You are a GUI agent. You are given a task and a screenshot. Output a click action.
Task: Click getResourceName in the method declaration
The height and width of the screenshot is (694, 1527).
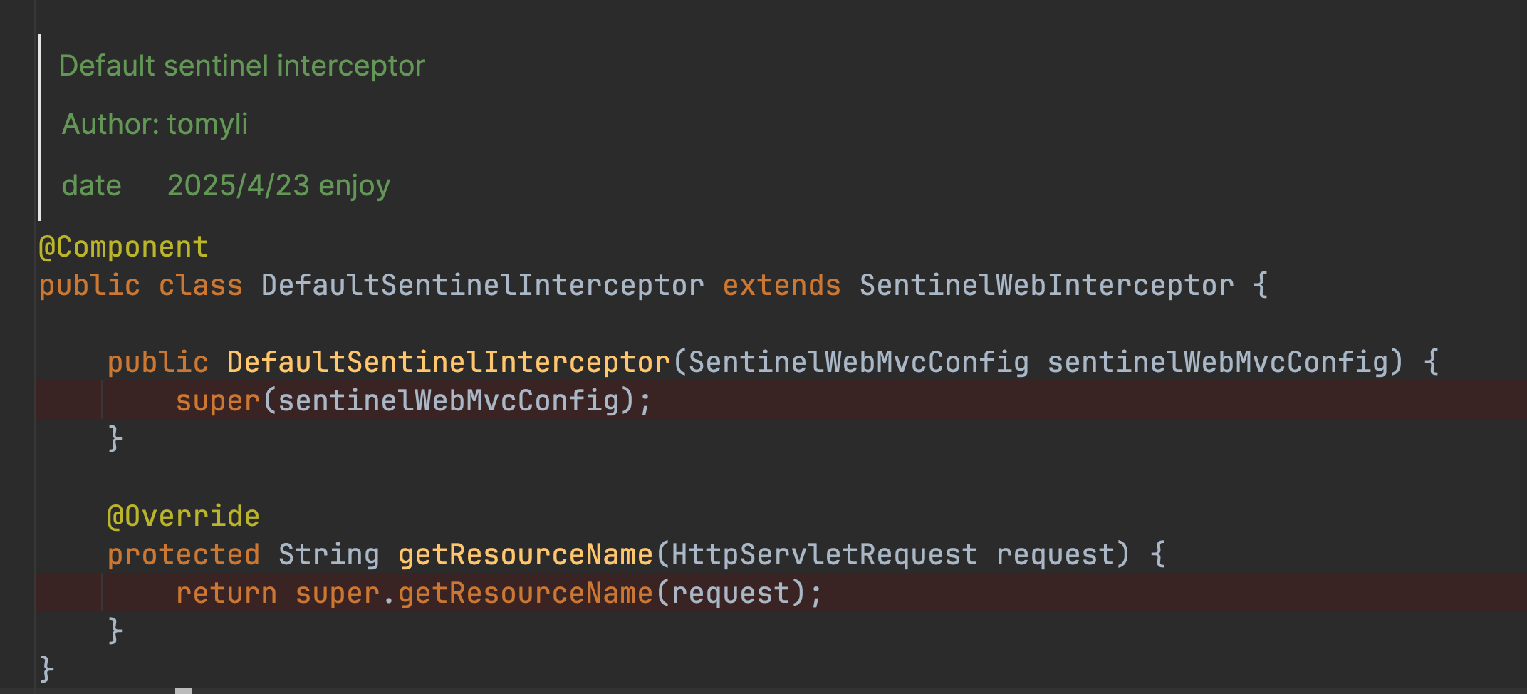pos(525,555)
